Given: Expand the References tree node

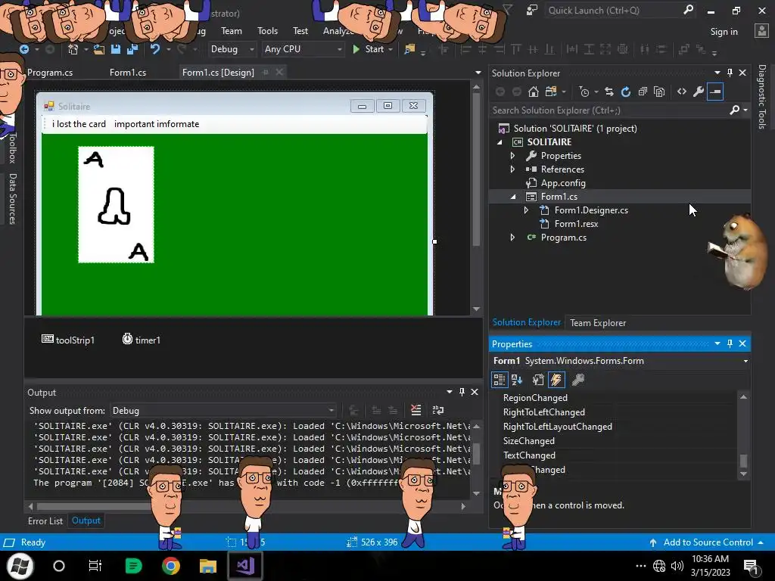Looking at the screenshot, I should (x=512, y=169).
